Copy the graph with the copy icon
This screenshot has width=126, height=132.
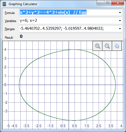click(x=117, y=46)
